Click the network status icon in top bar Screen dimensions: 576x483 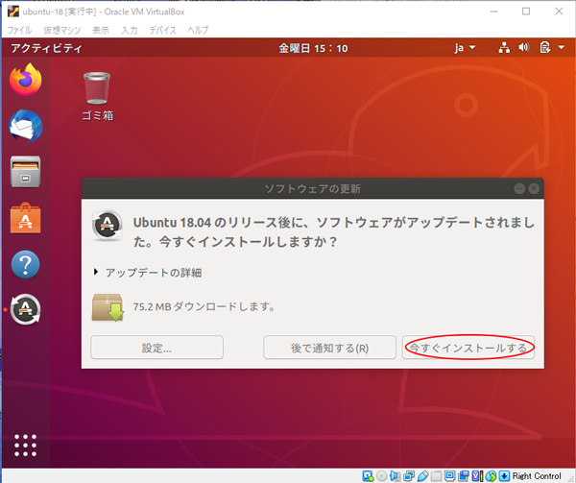504,47
